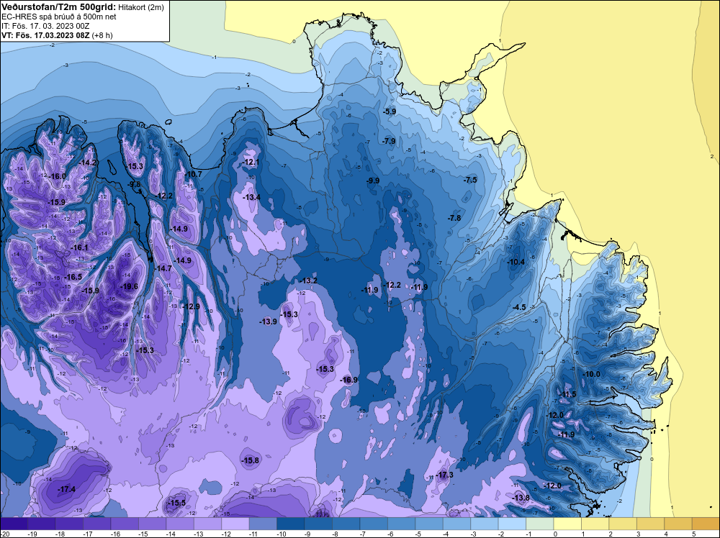
Task: Click the -7.9 temperature label
Action: [390, 141]
